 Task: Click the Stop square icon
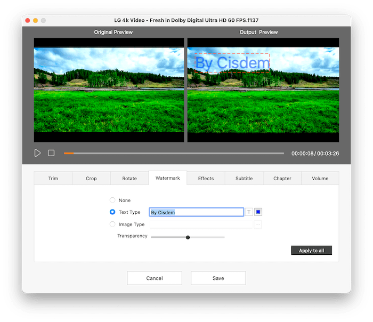coord(51,153)
